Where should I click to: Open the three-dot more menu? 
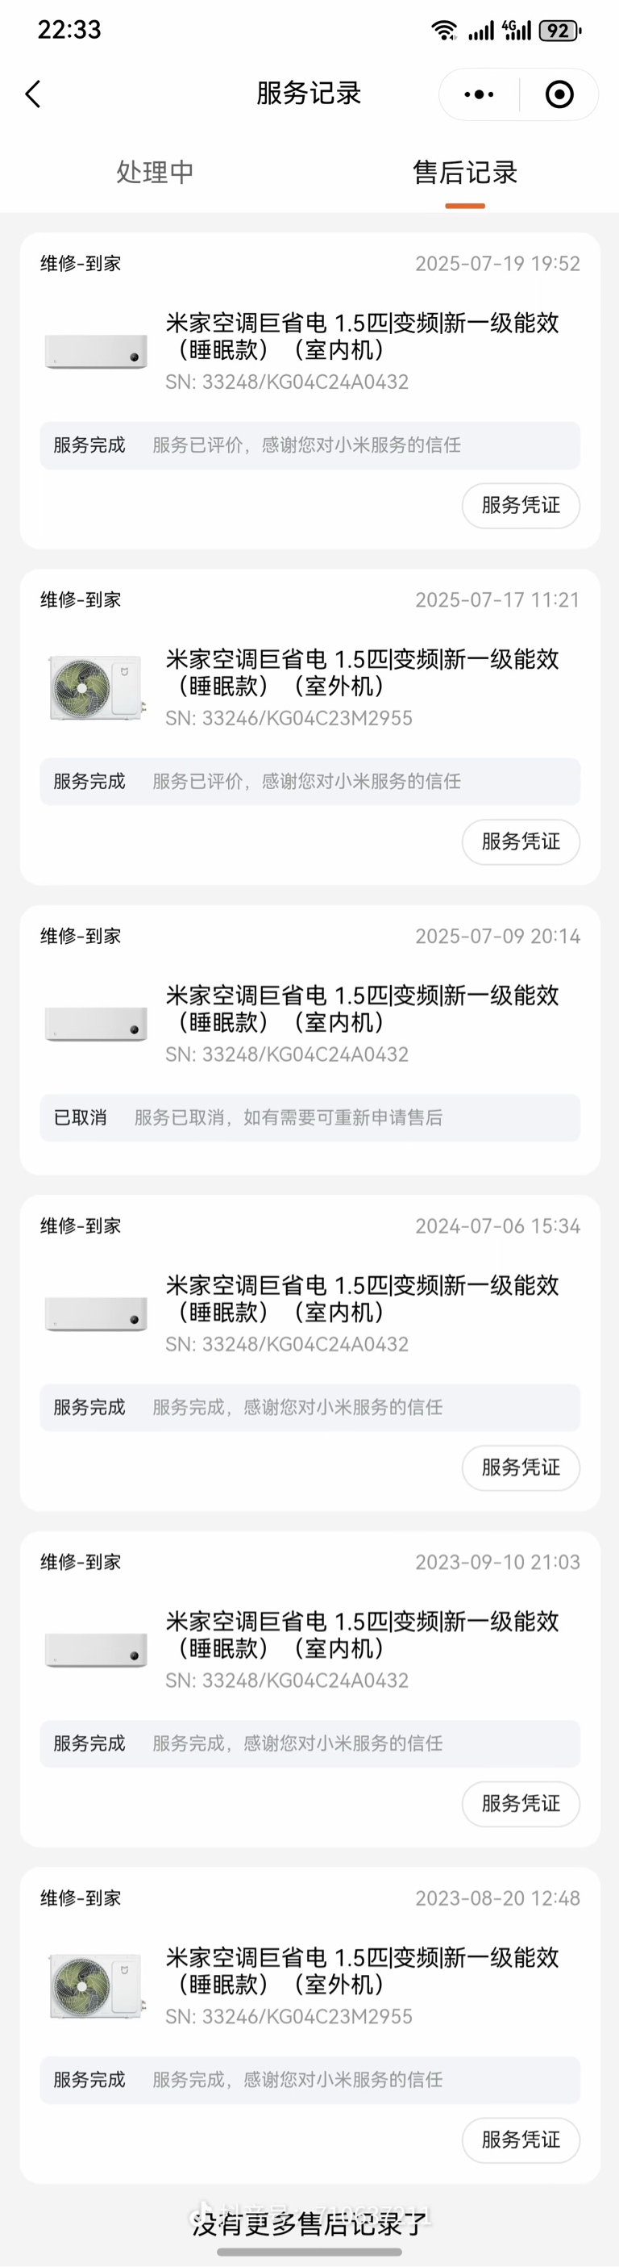[480, 94]
